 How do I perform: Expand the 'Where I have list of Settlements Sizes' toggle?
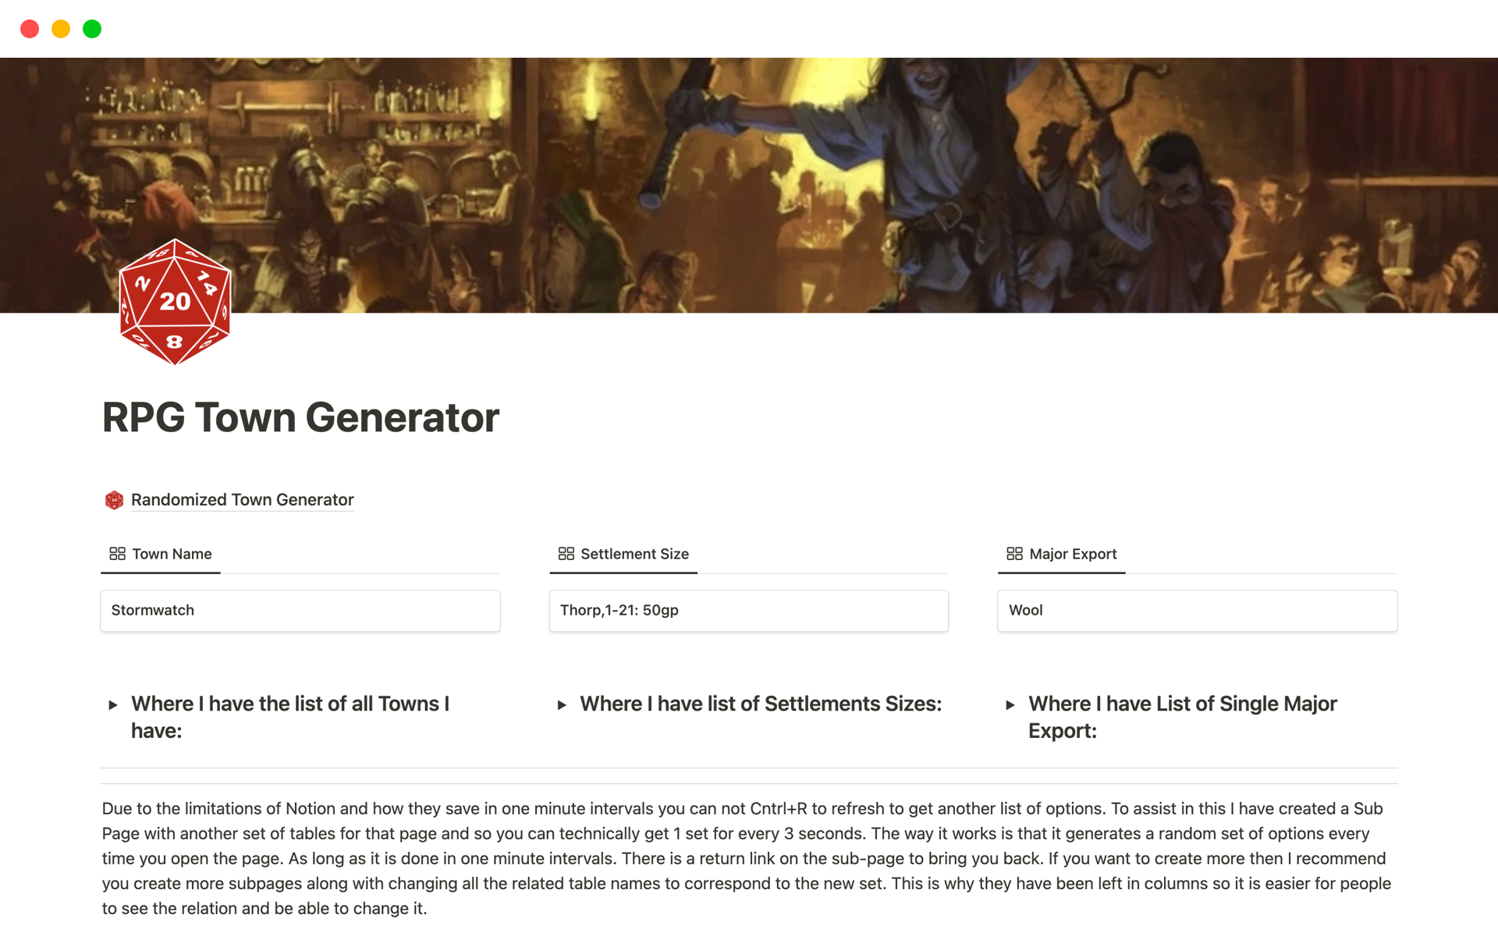point(563,704)
